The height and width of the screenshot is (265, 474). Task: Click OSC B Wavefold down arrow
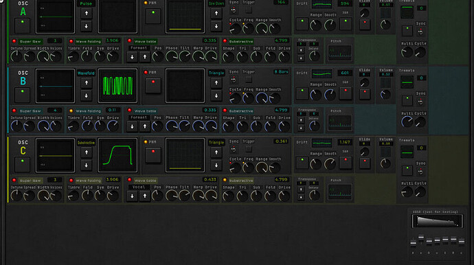point(87,96)
